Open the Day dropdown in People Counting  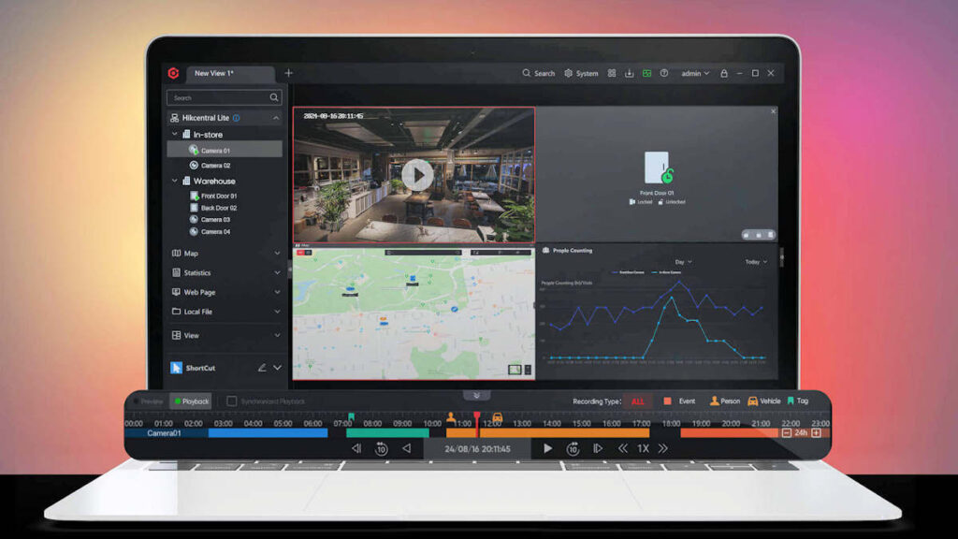(683, 262)
